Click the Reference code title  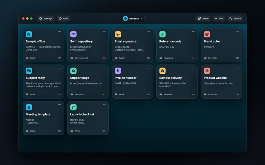click(170, 42)
